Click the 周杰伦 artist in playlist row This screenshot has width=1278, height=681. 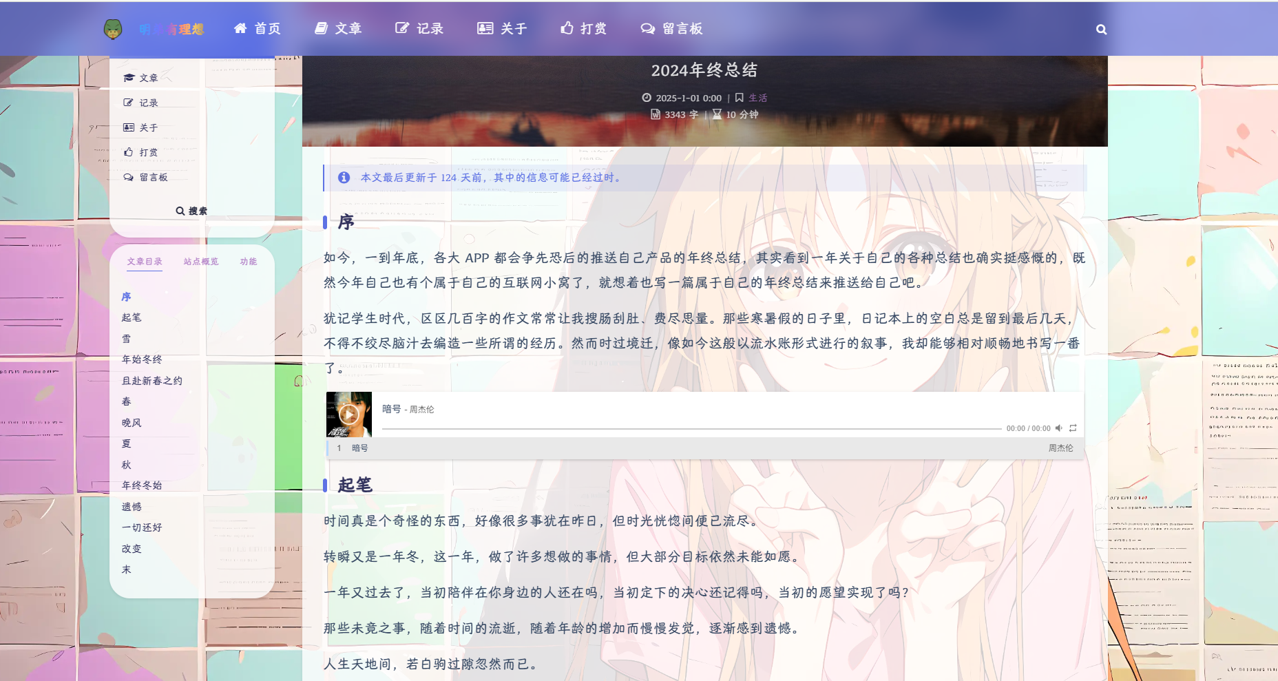click(x=1060, y=448)
